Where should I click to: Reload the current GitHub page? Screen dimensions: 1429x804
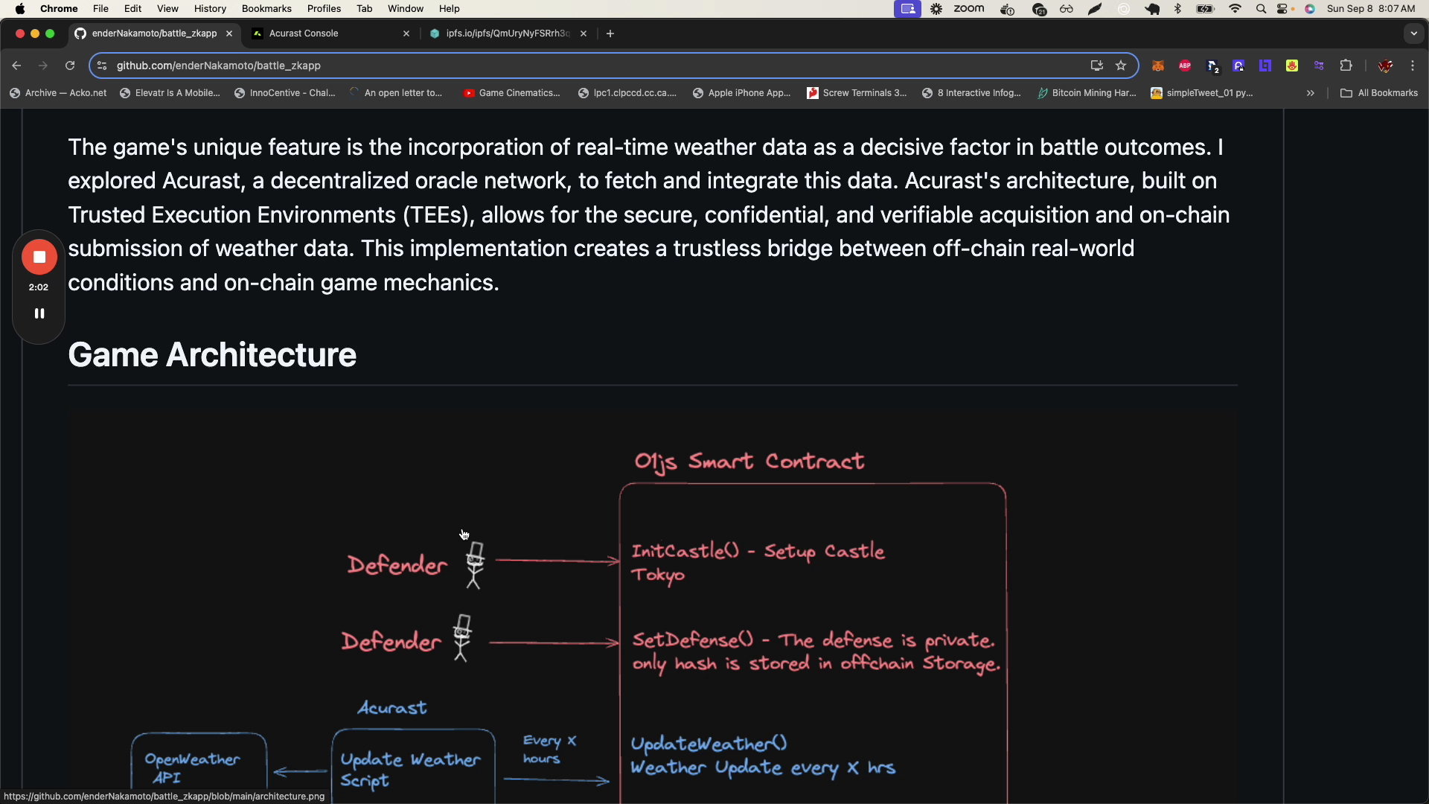point(70,66)
